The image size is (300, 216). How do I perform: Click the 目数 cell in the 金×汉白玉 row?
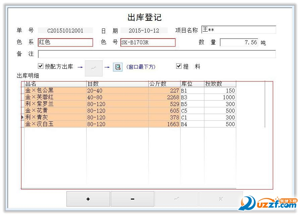[x=117, y=124]
